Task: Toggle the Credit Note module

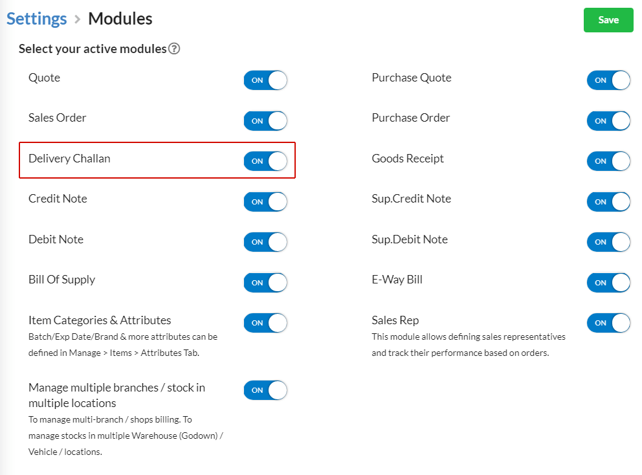Action: 265,201
